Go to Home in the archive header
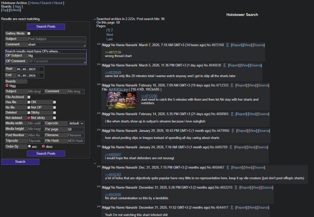314x217 pixels. pyautogui.click(x=35, y=3)
